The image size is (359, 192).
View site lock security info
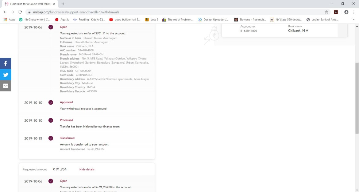[x=29, y=12]
